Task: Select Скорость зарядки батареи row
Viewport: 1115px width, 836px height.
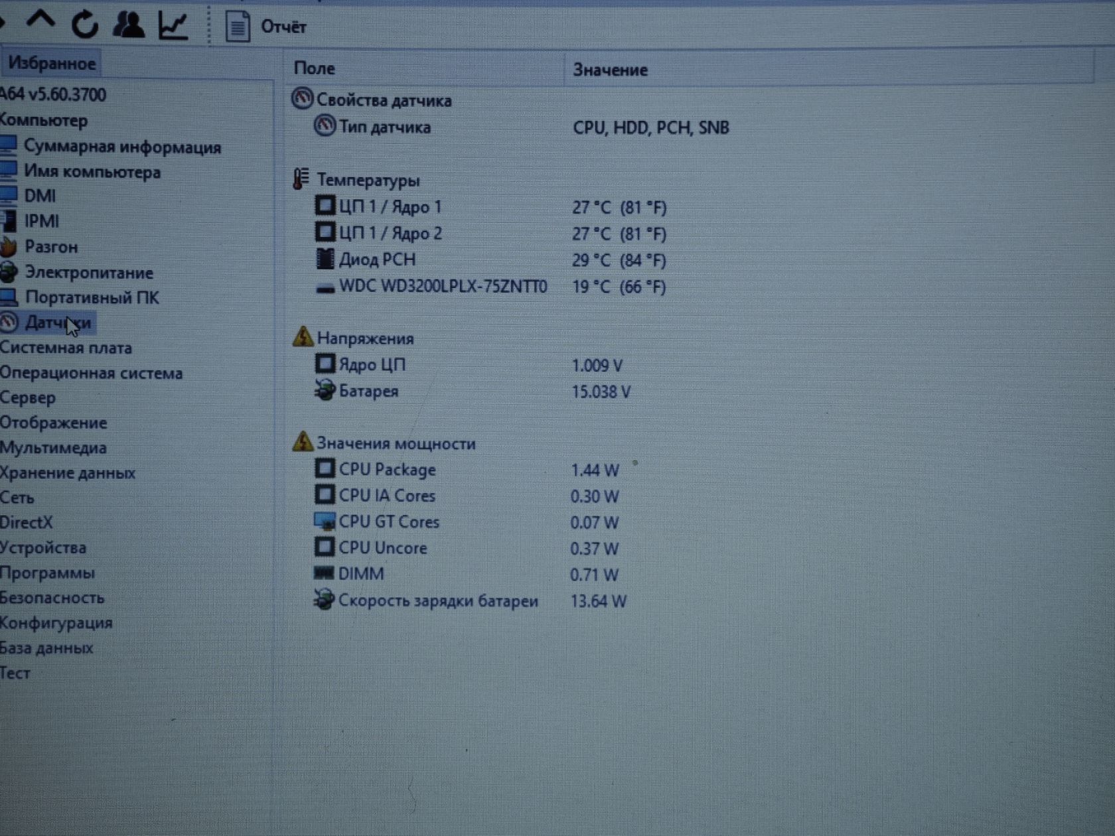Action: click(470, 600)
